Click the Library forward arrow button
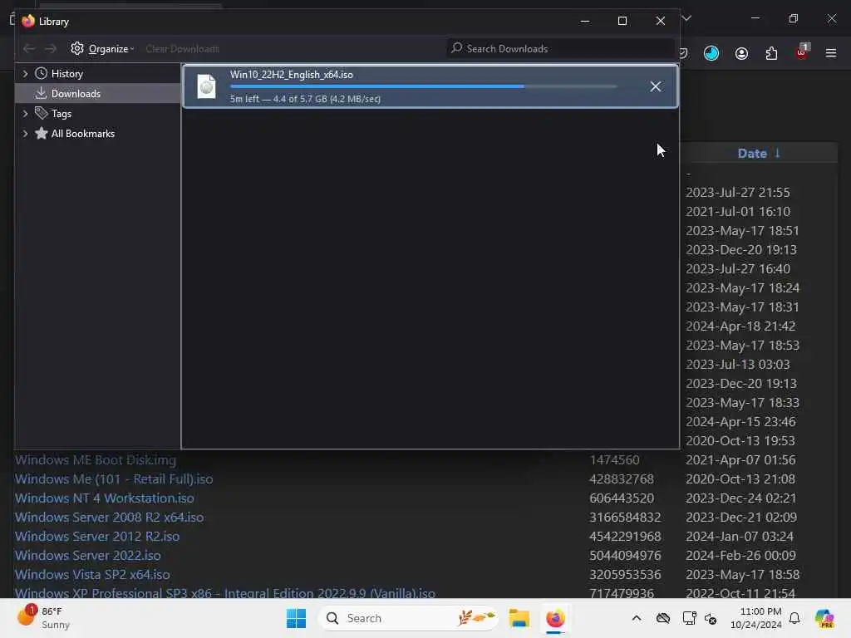 click(x=51, y=49)
